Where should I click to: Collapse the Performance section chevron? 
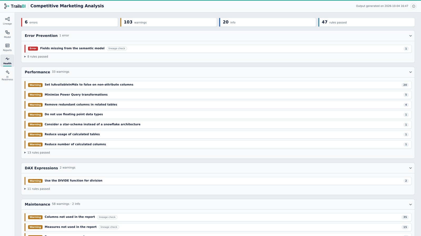click(x=410, y=72)
